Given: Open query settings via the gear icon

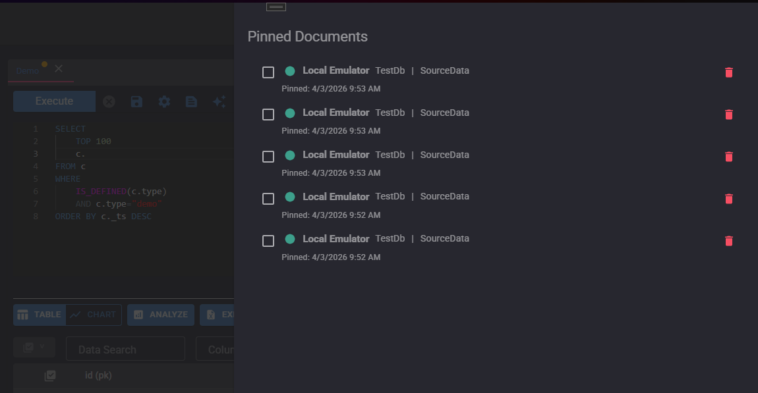Looking at the screenshot, I should [x=163, y=101].
